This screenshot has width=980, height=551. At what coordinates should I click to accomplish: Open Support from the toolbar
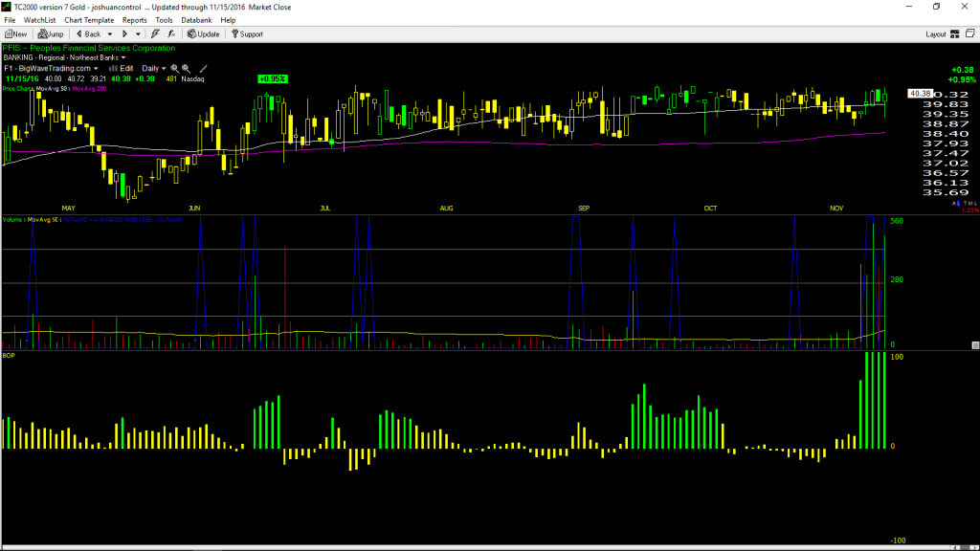coord(248,34)
